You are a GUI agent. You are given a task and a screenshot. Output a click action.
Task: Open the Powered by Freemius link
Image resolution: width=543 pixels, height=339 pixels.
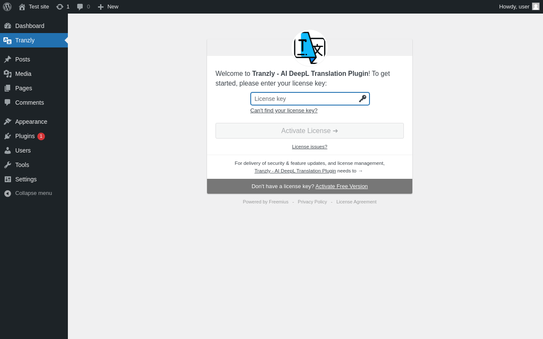click(x=266, y=202)
